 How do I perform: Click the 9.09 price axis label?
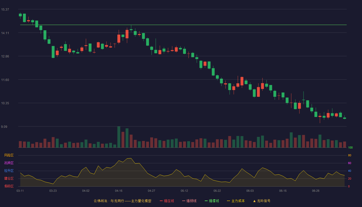coord(4,127)
